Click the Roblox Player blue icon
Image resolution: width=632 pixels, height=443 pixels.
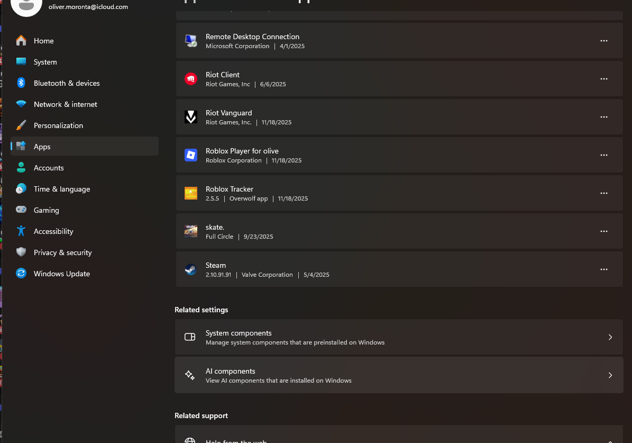click(190, 155)
